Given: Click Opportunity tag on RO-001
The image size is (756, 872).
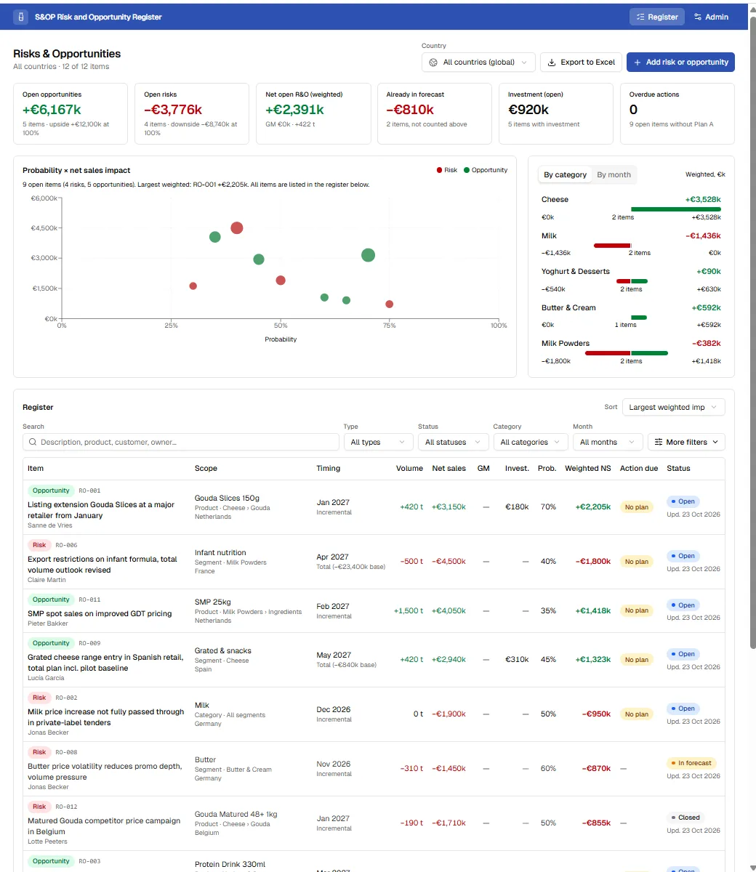Looking at the screenshot, I should (51, 490).
